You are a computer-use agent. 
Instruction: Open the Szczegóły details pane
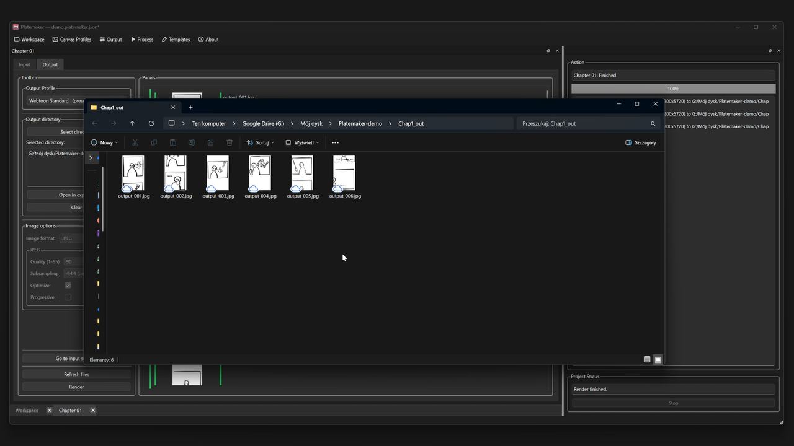[641, 142]
